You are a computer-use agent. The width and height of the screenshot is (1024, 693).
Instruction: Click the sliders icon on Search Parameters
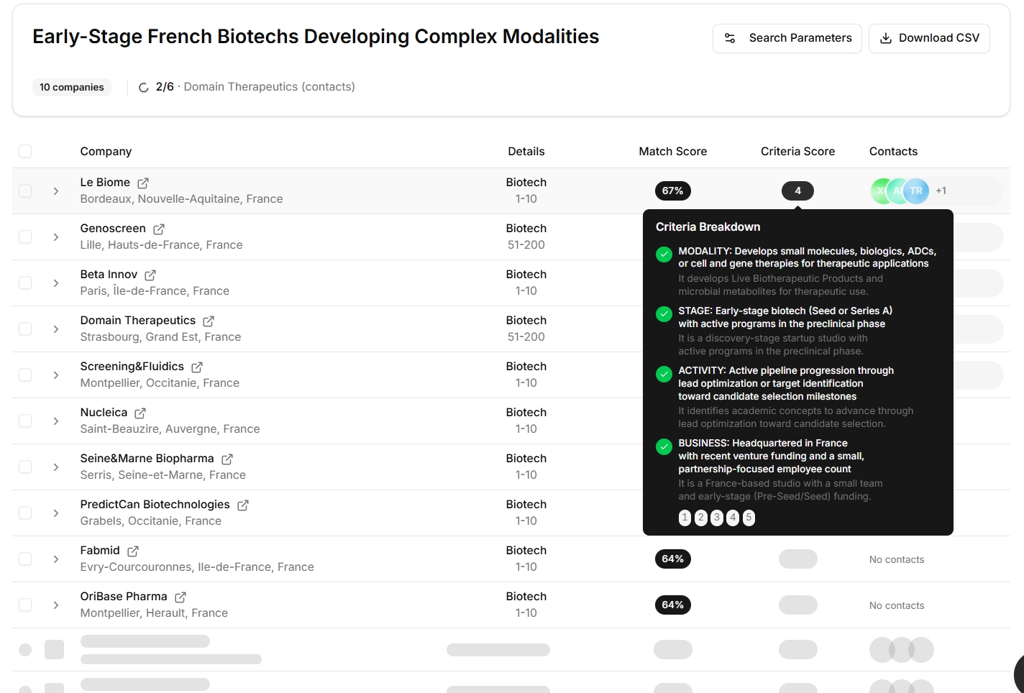click(730, 38)
